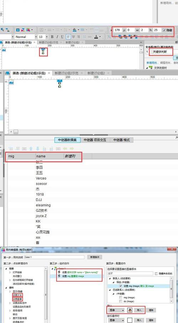Viewport: 178px width, 323px height.
Task: Click the 搜索 widget search field
Action: pyautogui.click(x=130, y=273)
